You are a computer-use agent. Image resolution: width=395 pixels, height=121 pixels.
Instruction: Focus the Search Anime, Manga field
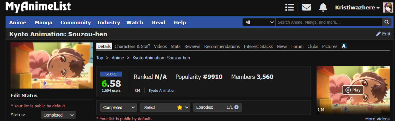click(329, 22)
